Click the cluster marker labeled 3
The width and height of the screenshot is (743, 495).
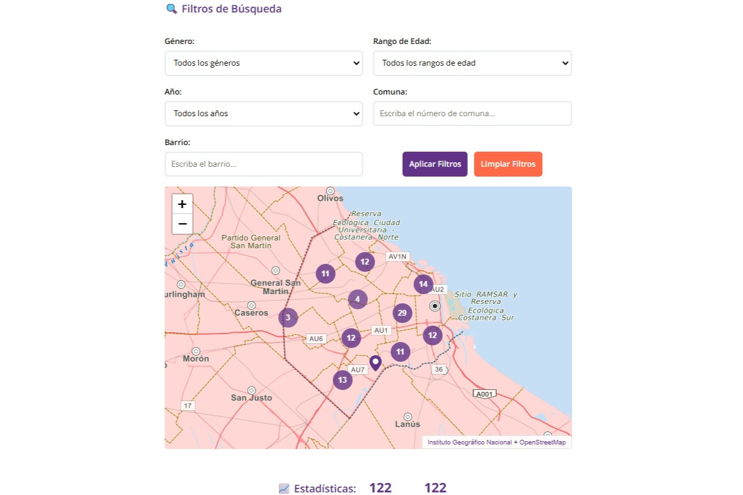[x=288, y=318]
